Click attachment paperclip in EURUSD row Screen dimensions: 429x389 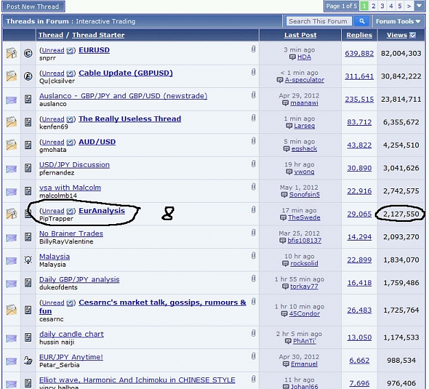tap(253, 49)
